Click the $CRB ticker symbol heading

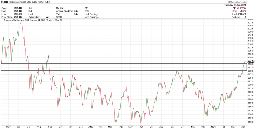coord(4,2)
